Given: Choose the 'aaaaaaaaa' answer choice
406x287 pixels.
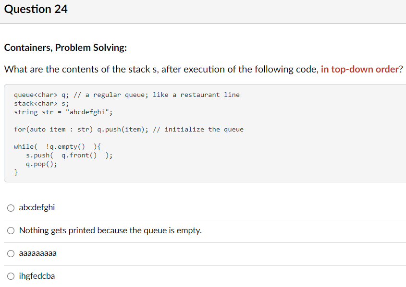Looking at the screenshot, I should [x=11, y=253].
